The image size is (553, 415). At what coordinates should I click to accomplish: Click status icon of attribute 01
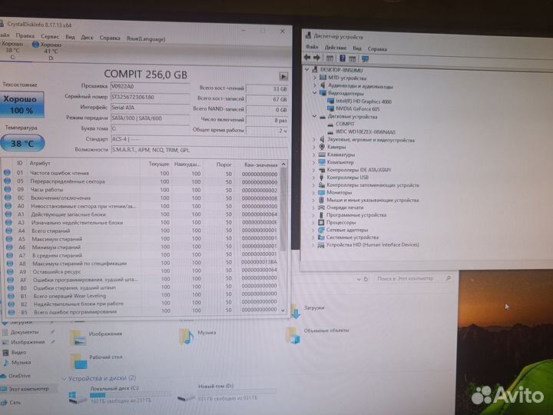[x=7, y=173]
